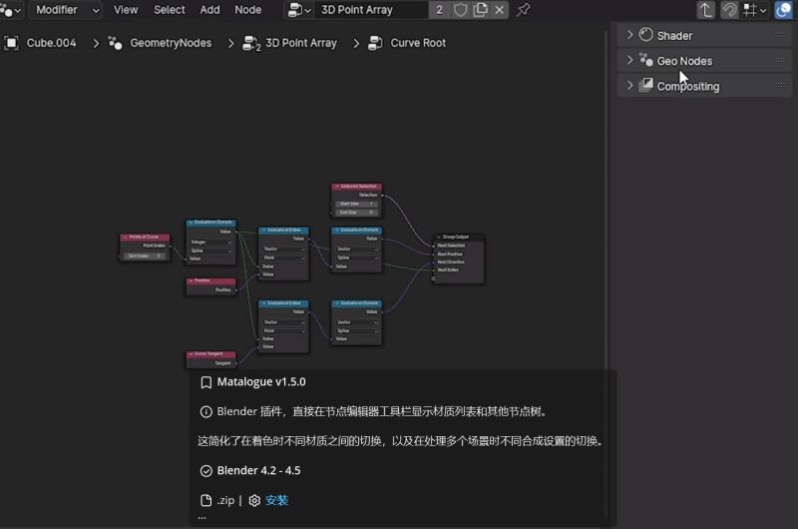Unlink the 3D Point Array node group
The width and height of the screenshot is (798, 529).
(x=499, y=10)
